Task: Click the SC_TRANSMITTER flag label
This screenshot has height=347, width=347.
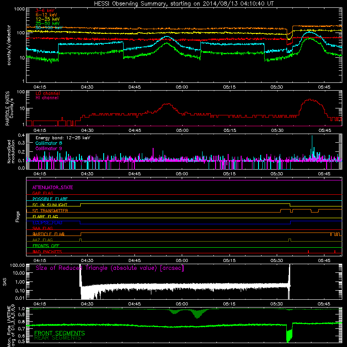Action: click(50, 211)
